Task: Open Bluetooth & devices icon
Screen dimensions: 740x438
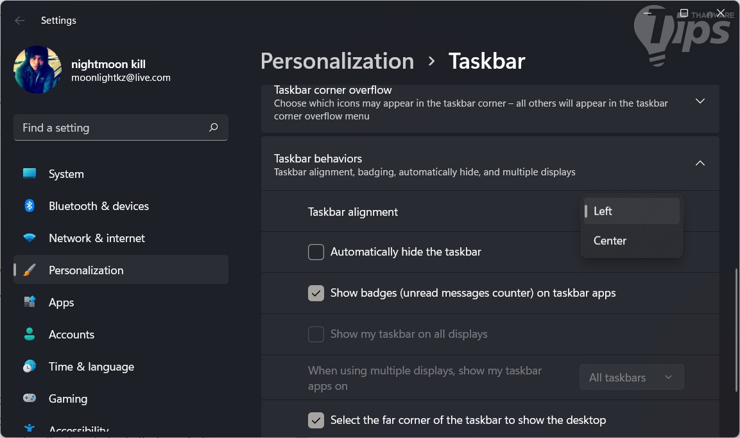Action: [x=30, y=206]
